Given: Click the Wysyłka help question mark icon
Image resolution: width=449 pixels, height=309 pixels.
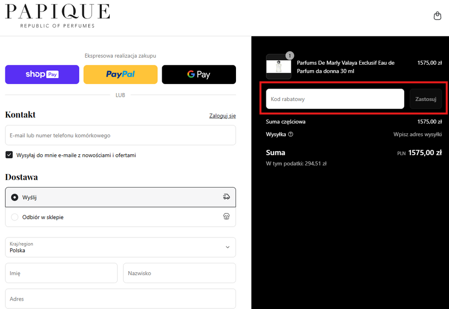Looking at the screenshot, I should point(291,134).
